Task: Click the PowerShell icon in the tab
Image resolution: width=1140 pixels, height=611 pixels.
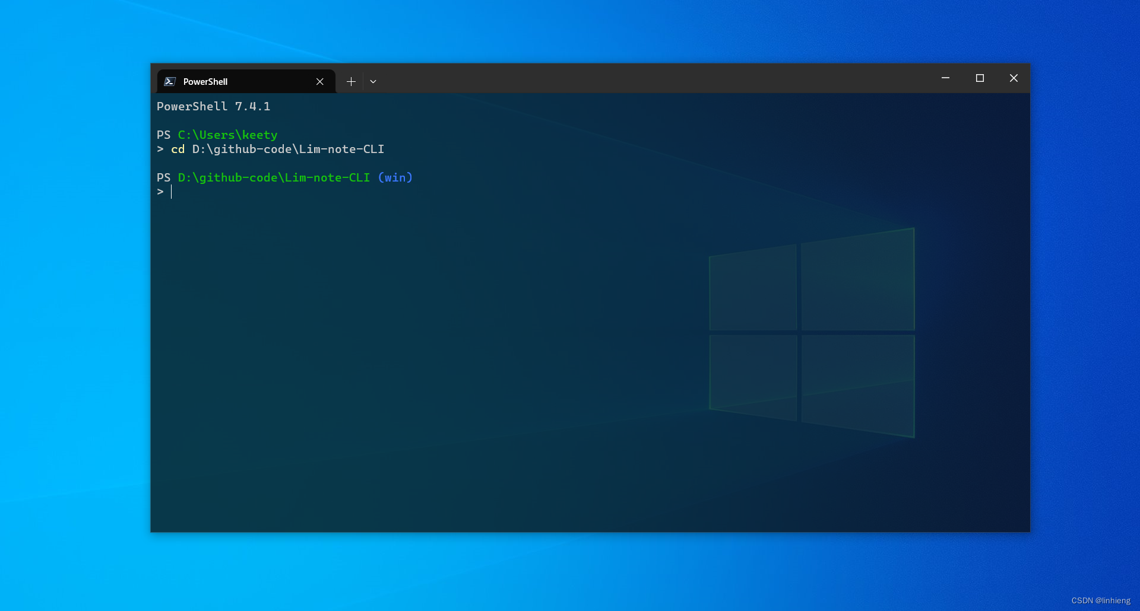Action: [x=170, y=81]
